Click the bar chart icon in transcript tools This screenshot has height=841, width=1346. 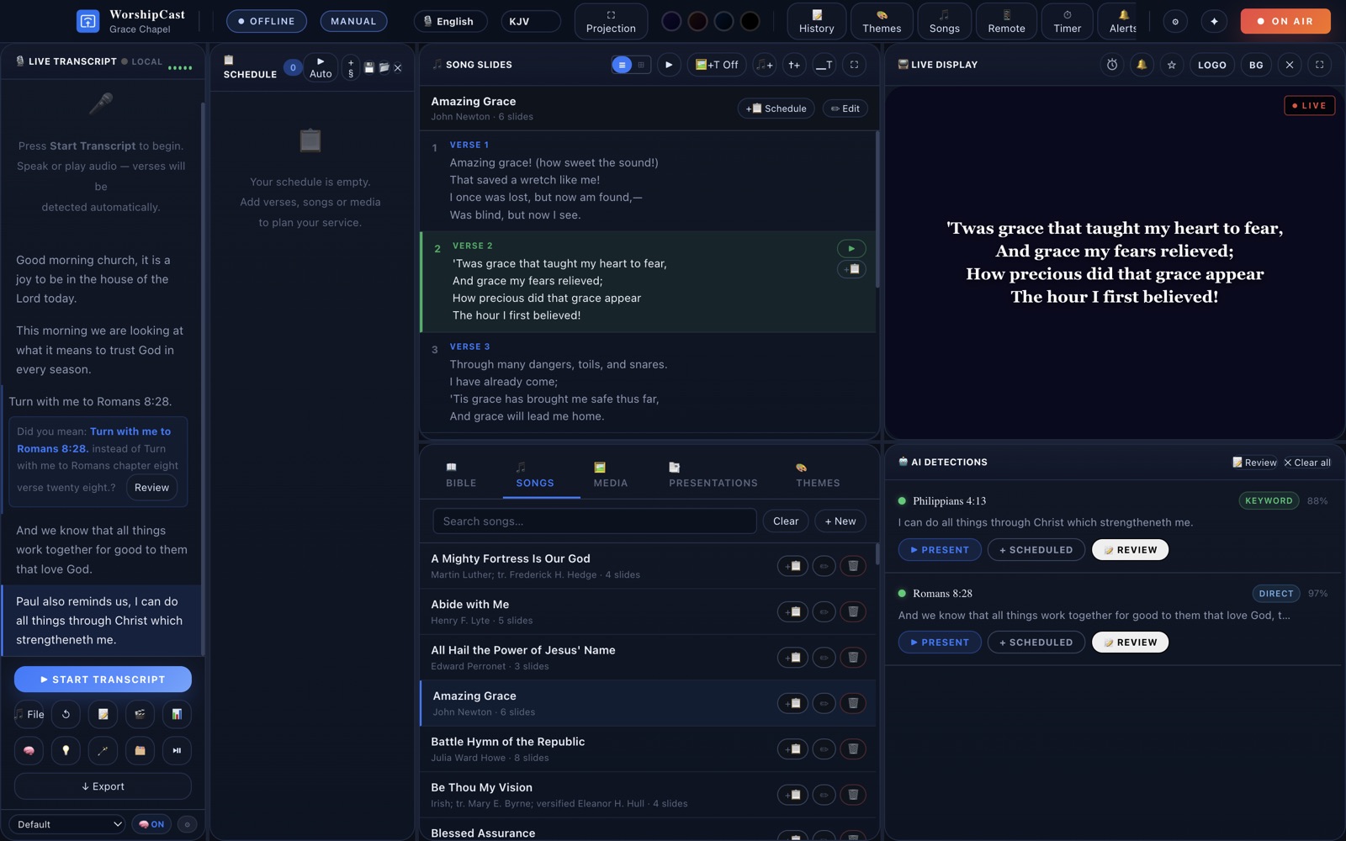(x=177, y=714)
